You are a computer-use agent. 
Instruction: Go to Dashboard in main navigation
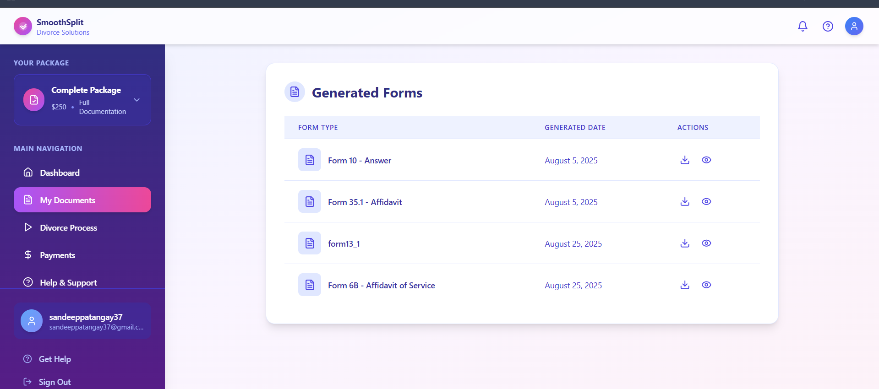[x=60, y=173]
